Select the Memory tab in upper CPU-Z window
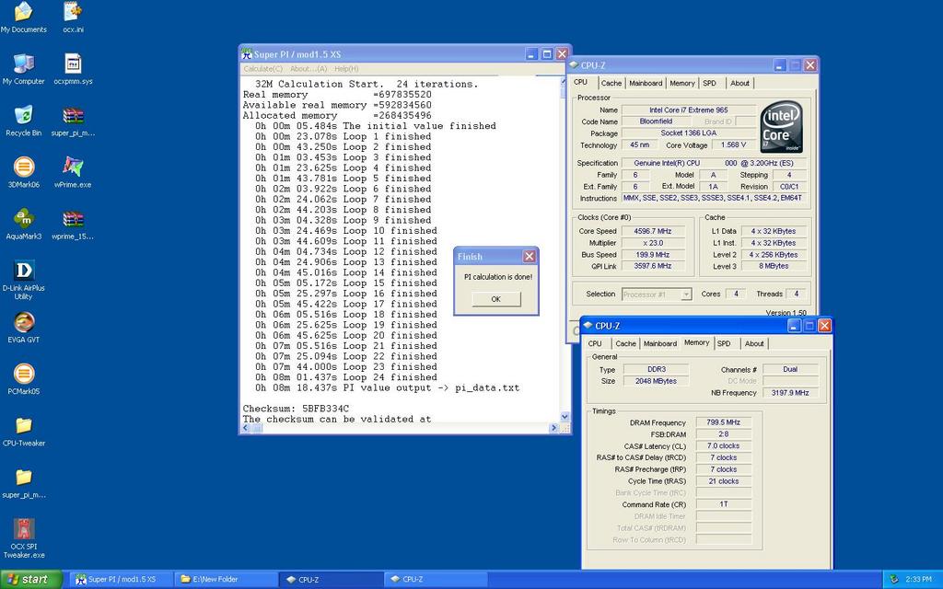The image size is (943, 589). coord(682,84)
